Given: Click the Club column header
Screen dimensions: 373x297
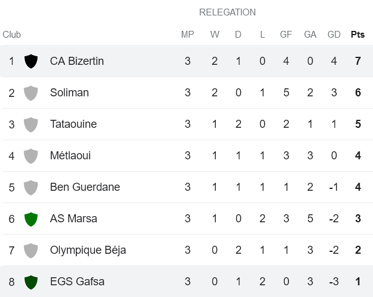Looking at the screenshot, I should [12, 35].
